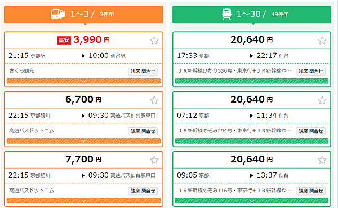Select the green train results tab header
Image resolution: width=338 pixels, height=208 pixels.
[252, 14]
